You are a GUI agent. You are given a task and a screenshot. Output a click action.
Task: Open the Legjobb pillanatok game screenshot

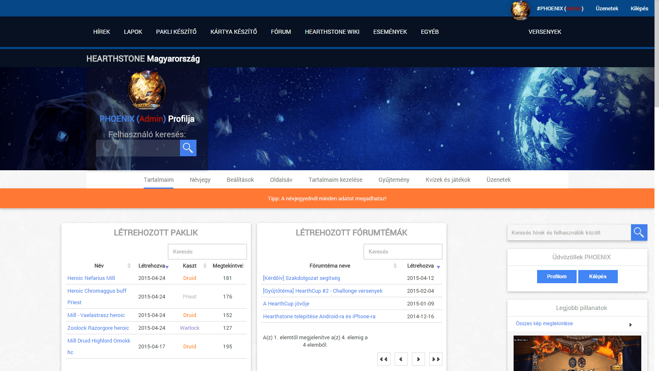[x=577, y=353]
